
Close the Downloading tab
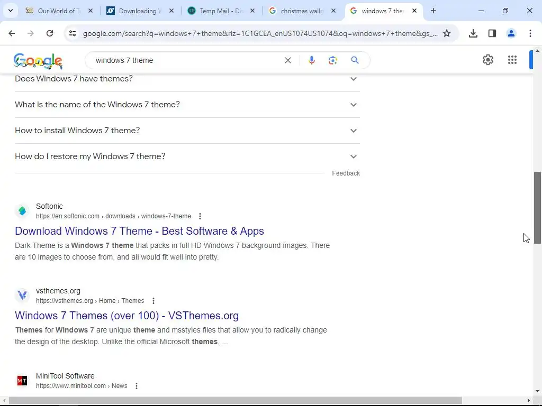(171, 11)
